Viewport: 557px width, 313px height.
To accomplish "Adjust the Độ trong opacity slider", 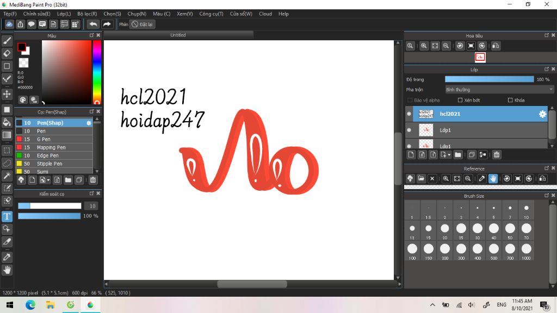I will 489,79.
